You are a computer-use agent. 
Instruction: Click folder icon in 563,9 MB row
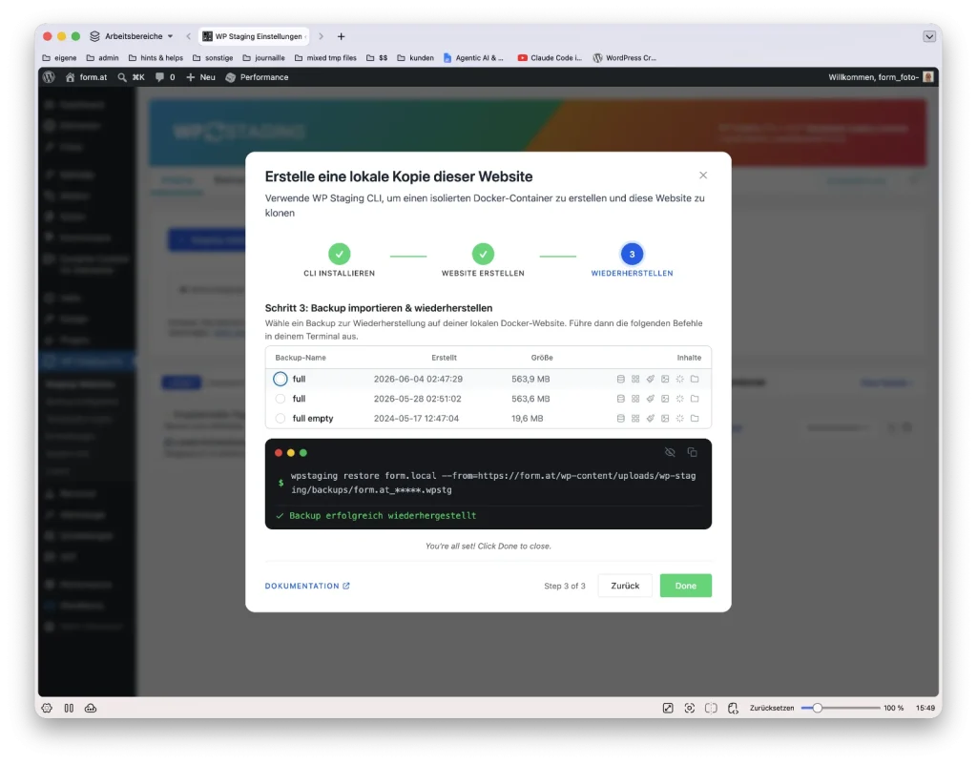695,379
